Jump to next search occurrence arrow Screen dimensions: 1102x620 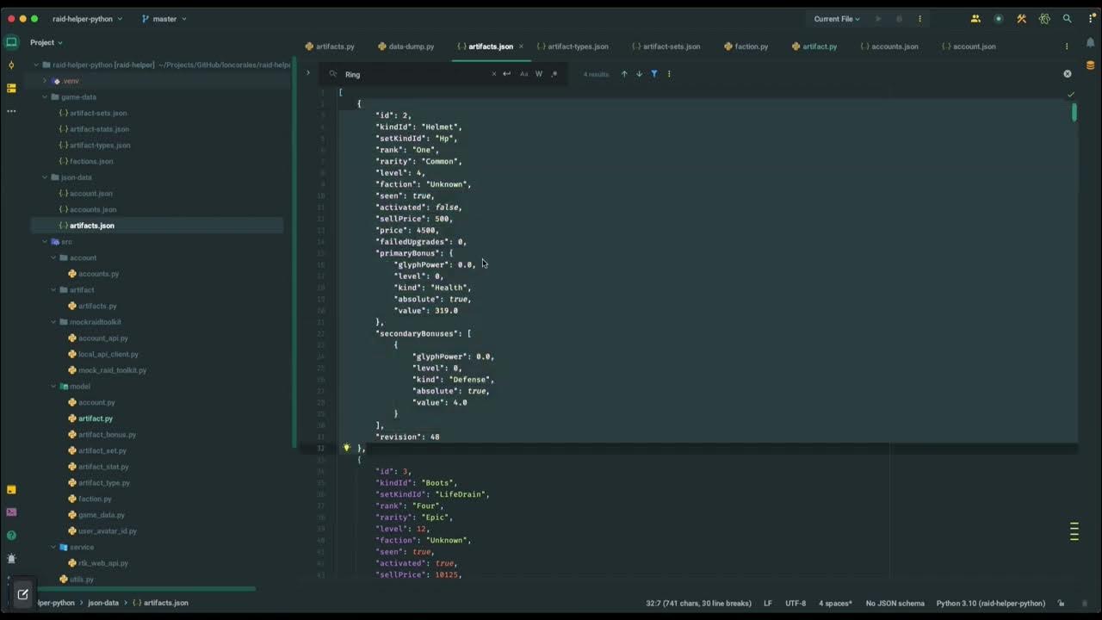pos(639,74)
